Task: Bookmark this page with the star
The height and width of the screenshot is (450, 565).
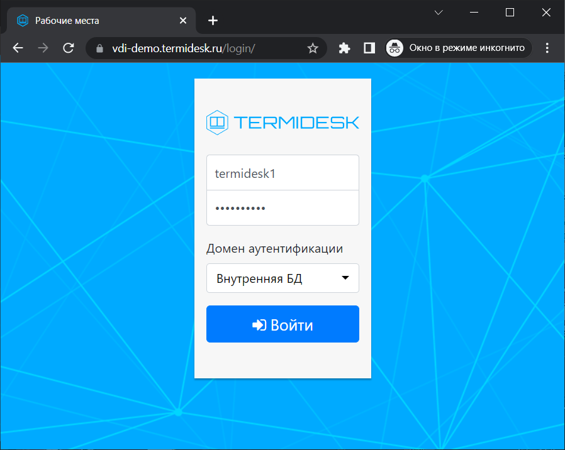Action: (x=313, y=48)
